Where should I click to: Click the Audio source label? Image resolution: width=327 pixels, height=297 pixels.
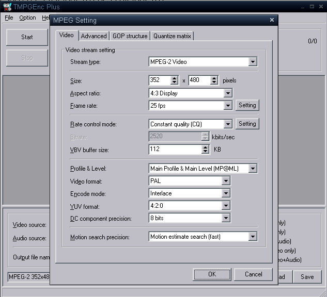click(x=29, y=238)
